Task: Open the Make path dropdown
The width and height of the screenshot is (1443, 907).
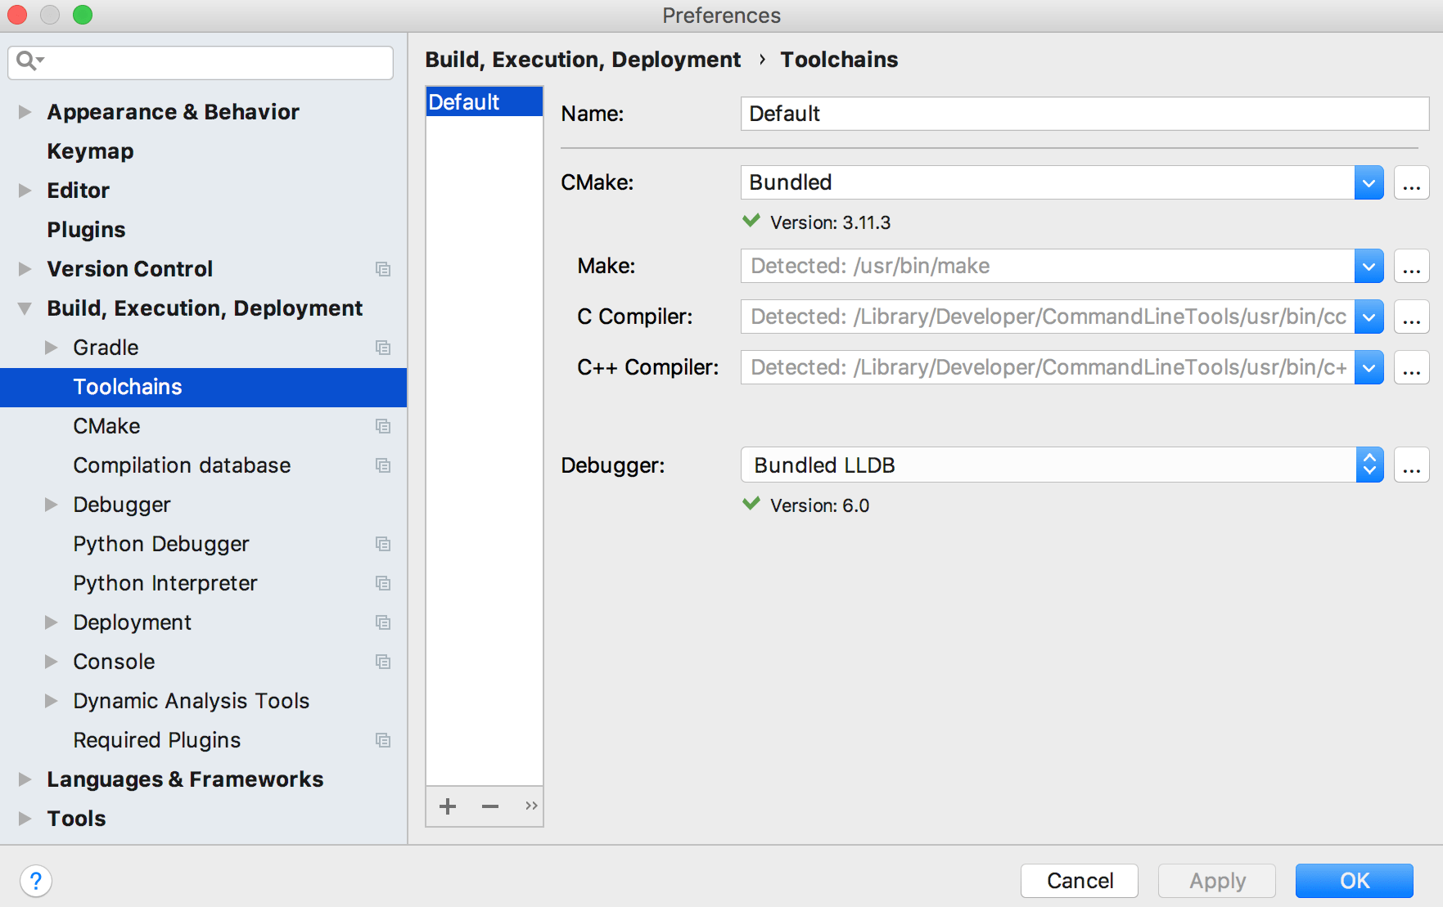Action: (1369, 266)
